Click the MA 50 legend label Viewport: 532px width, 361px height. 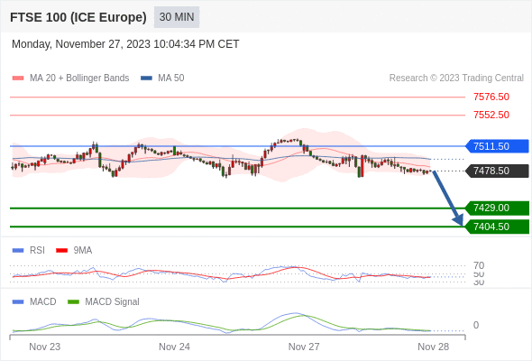(x=171, y=79)
